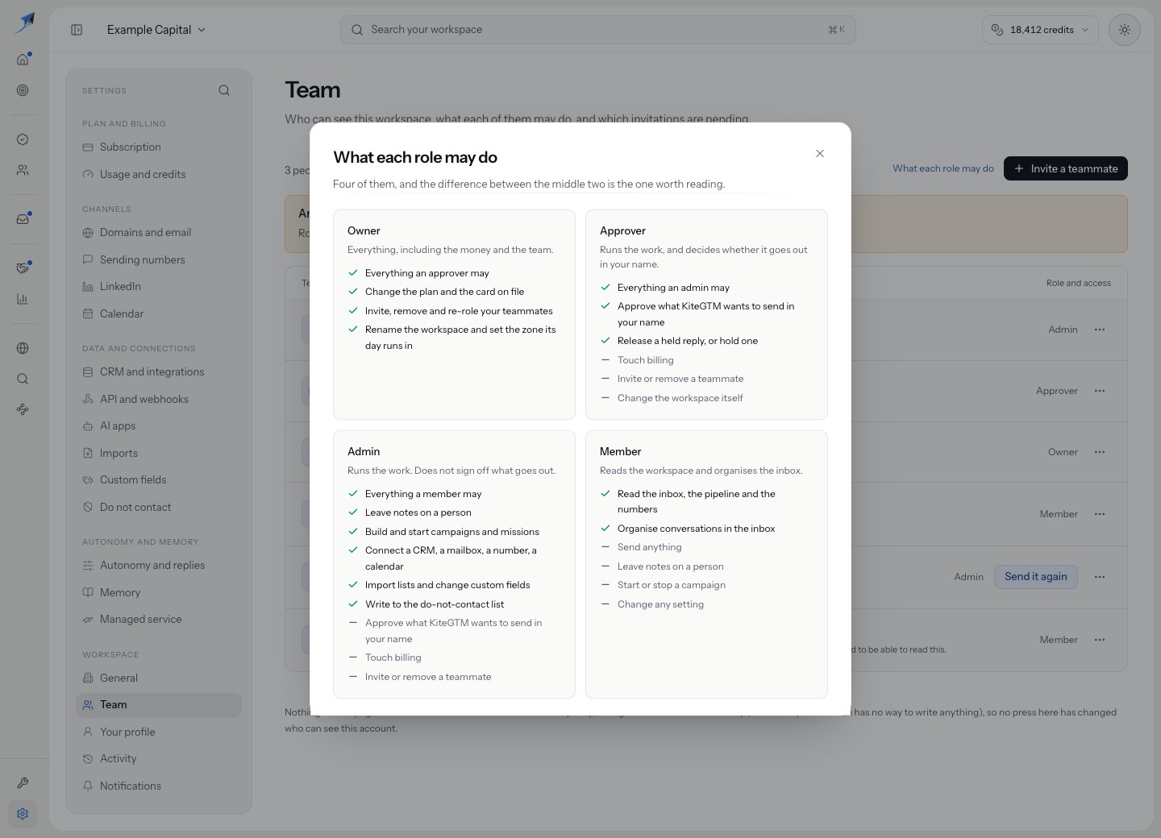Click the text Release a held reply, or hold one
Screen dimensions: 1161x838
[688, 341]
